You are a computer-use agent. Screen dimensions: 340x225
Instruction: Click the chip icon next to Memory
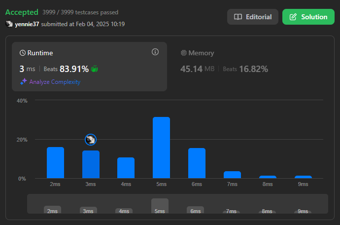(184, 53)
